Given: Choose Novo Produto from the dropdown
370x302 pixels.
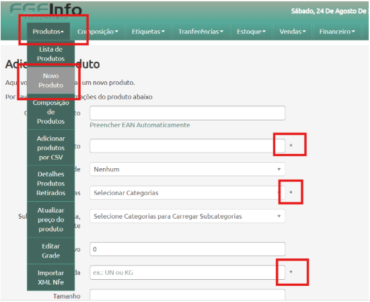Looking at the screenshot, I should 51,81.
